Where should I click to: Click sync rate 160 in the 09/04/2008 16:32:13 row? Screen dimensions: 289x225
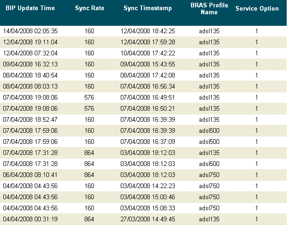pos(89,64)
